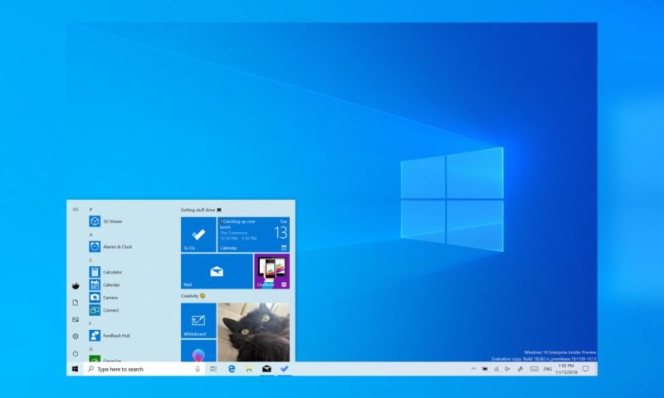664x398 pixels.
Task: Open the Mail tile
Action: 217,271
